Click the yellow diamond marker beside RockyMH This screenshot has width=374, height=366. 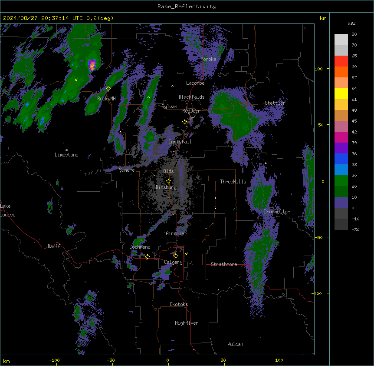(x=108, y=89)
